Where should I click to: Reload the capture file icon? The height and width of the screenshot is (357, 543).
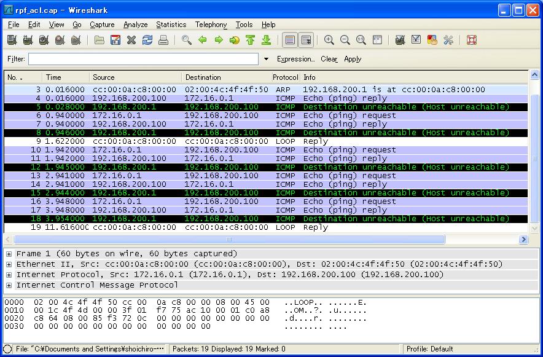147,40
